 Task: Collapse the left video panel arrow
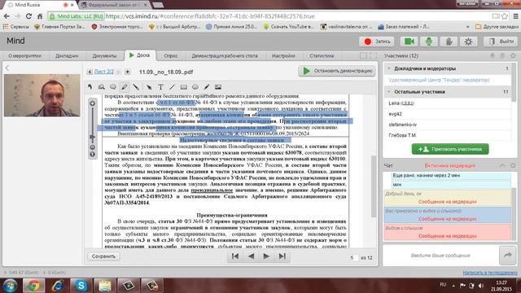pyautogui.click(x=7, y=68)
